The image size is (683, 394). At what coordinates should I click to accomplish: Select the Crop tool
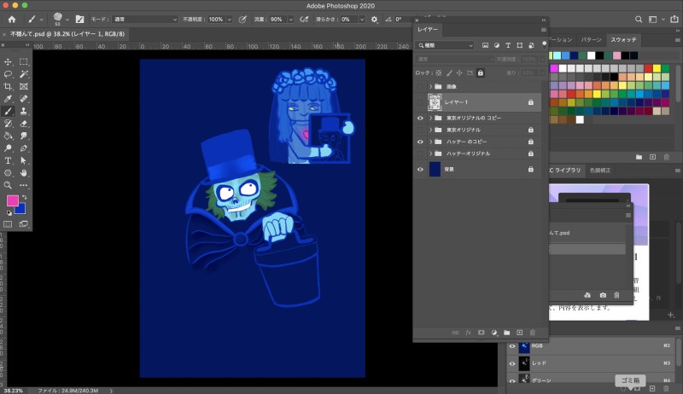coord(9,86)
